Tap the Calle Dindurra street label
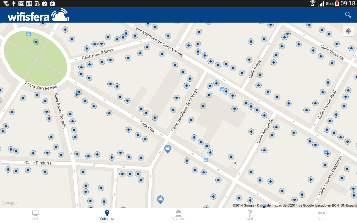 (38, 163)
